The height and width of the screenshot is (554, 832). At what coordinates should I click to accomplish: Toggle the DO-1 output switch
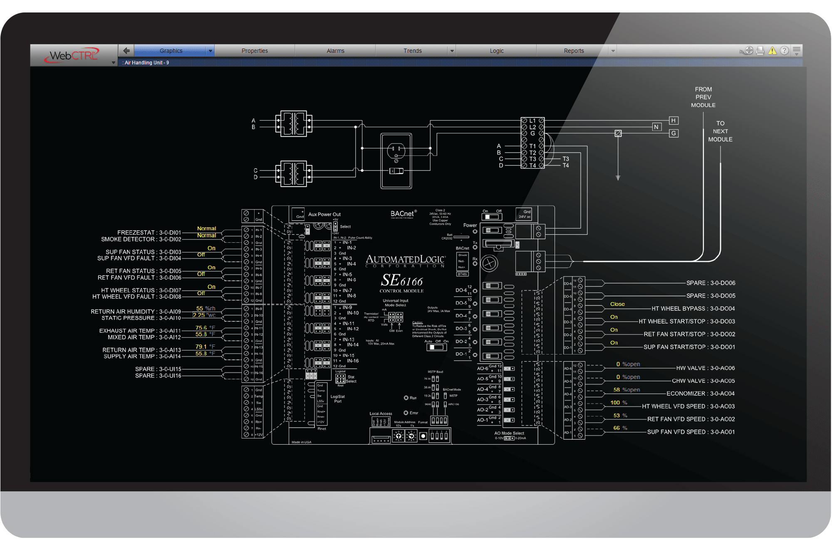492,357
